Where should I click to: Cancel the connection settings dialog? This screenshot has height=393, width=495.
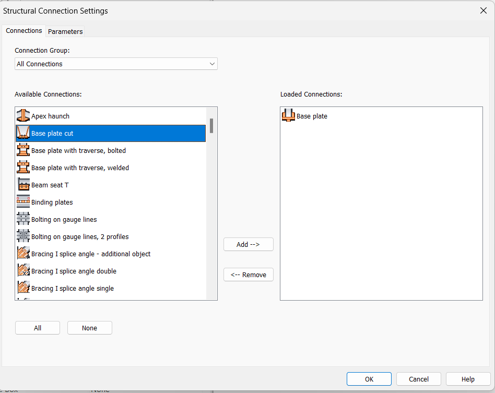pyautogui.click(x=419, y=379)
